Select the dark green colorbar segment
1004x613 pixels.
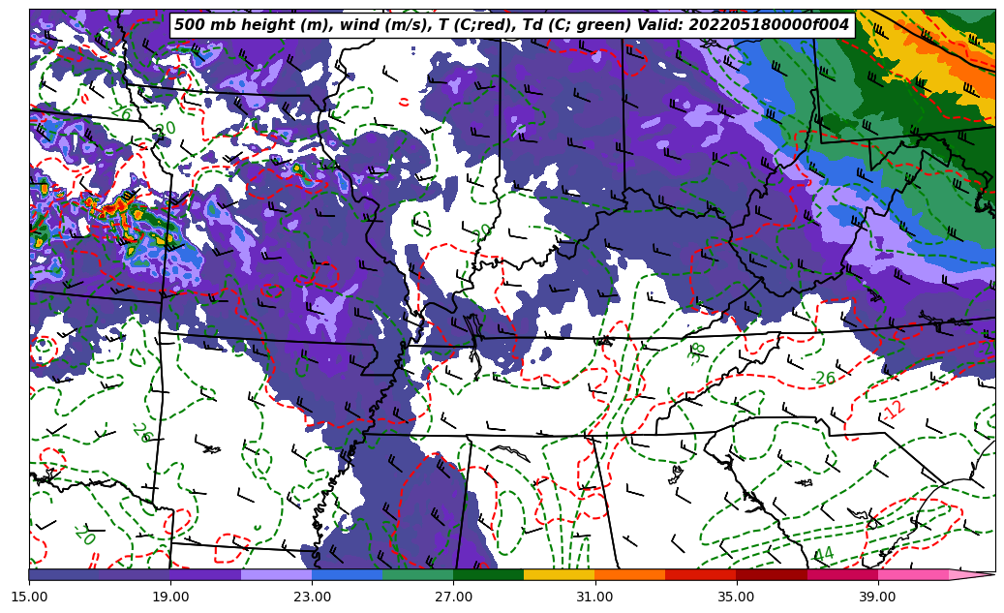[488, 575]
